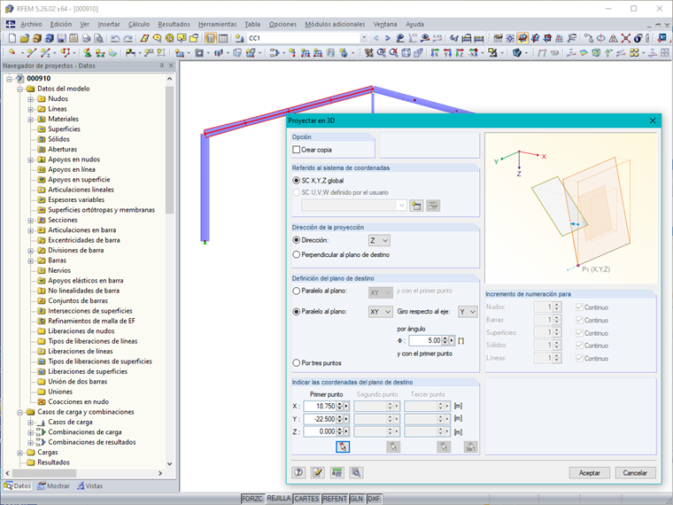Switch to the Mostrar navigator tab

(54, 486)
